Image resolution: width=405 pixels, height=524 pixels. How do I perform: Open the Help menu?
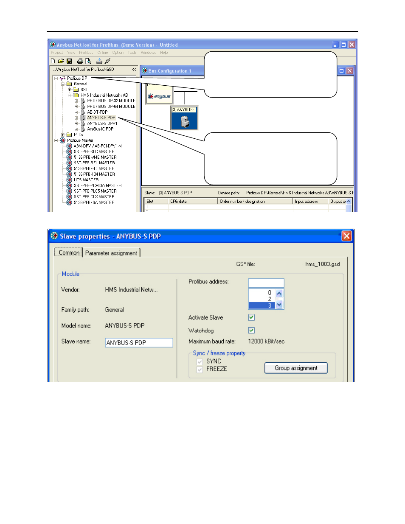pyautogui.click(x=164, y=53)
